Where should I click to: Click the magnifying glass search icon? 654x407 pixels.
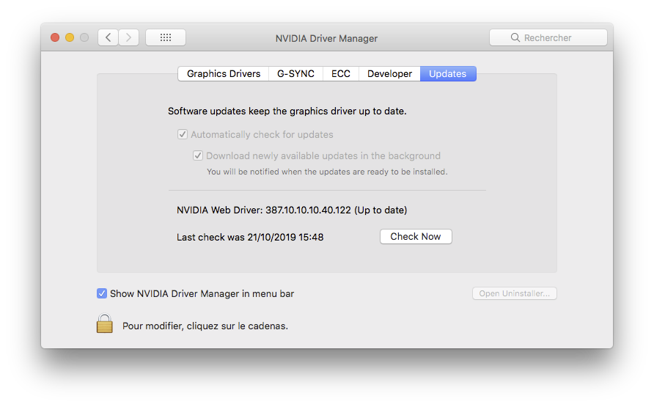[x=516, y=38]
